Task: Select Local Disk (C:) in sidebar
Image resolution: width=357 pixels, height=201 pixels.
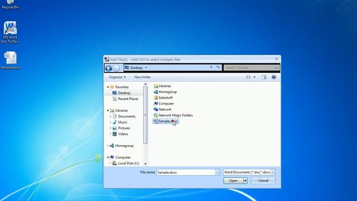Action: (x=126, y=163)
